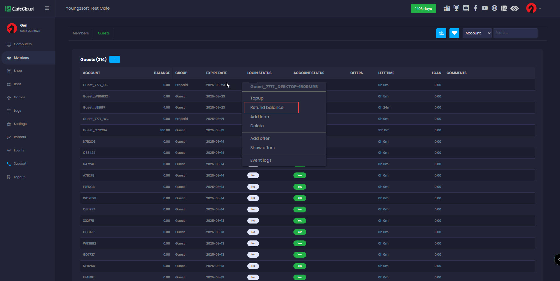Click the globe website icon

click(494, 8)
